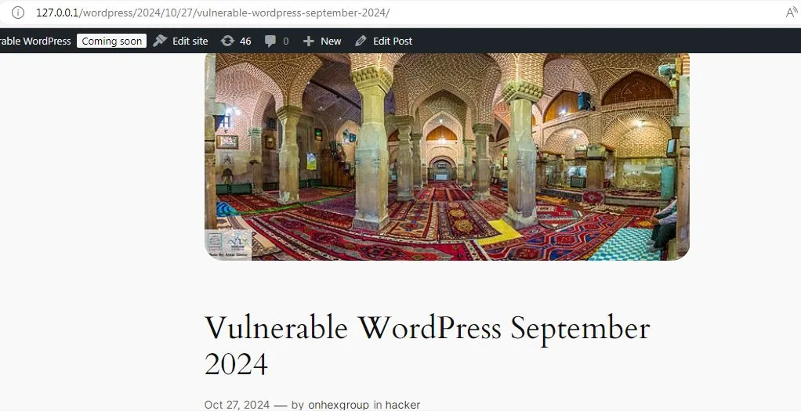The height and width of the screenshot is (411, 801).
Task: Open the New content menu label
Action: point(331,41)
